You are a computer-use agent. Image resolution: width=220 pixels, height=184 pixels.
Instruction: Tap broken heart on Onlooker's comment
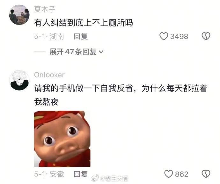pyautogui.click(x=206, y=174)
